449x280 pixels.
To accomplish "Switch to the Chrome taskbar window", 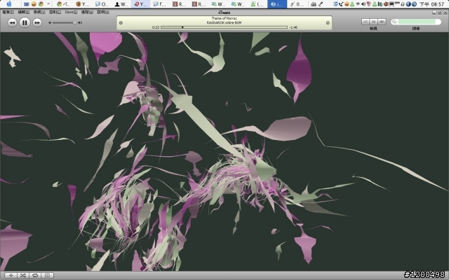I will (x=63, y=4).
